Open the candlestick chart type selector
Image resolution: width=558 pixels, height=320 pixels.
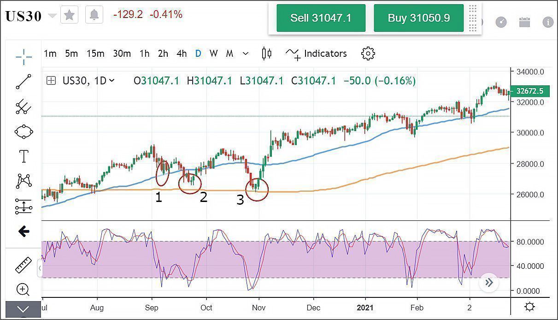click(266, 53)
